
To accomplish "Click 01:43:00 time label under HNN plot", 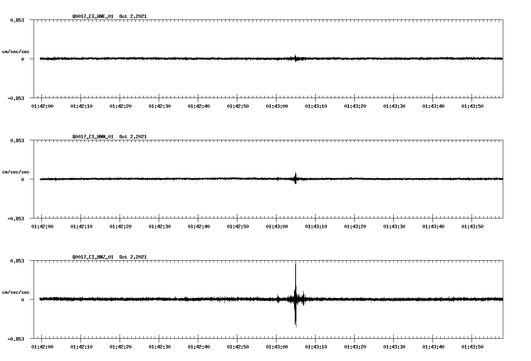I will 277,227.
